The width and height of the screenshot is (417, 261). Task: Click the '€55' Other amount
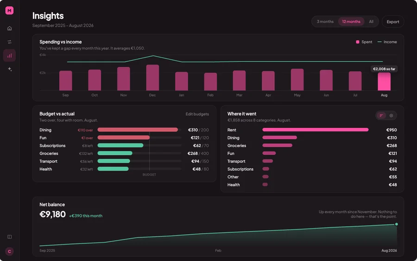tap(393, 177)
